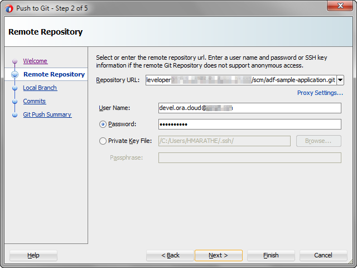The width and height of the screenshot is (357, 268).
Task: Go to the Welcome step
Action: pos(35,61)
